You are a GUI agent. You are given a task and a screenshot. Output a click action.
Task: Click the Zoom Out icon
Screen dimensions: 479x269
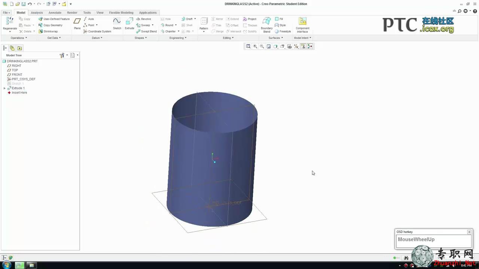(x=262, y=46)
